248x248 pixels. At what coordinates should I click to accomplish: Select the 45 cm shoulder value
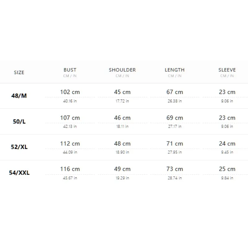click(x=122, y=92)
